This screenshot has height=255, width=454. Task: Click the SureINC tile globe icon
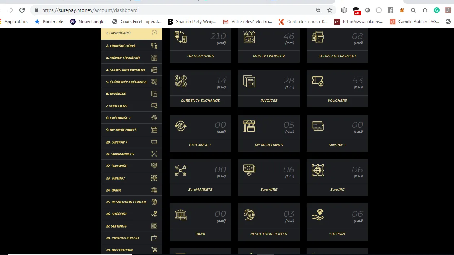click(x=318, y=170)
